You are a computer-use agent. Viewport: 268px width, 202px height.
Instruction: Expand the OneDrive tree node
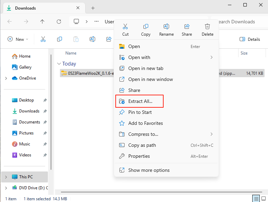tap(6, 78)
